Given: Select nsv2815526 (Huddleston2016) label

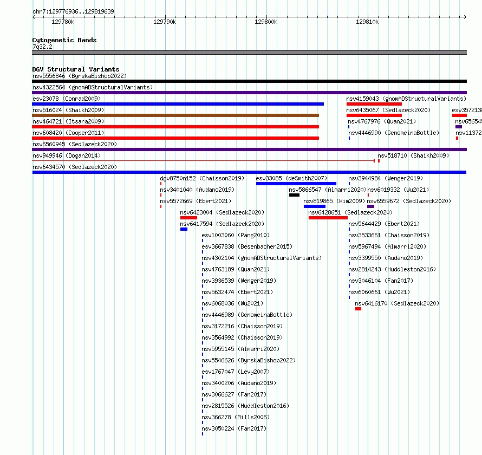Looking at the screenshot, I should [x=245, y=406].
